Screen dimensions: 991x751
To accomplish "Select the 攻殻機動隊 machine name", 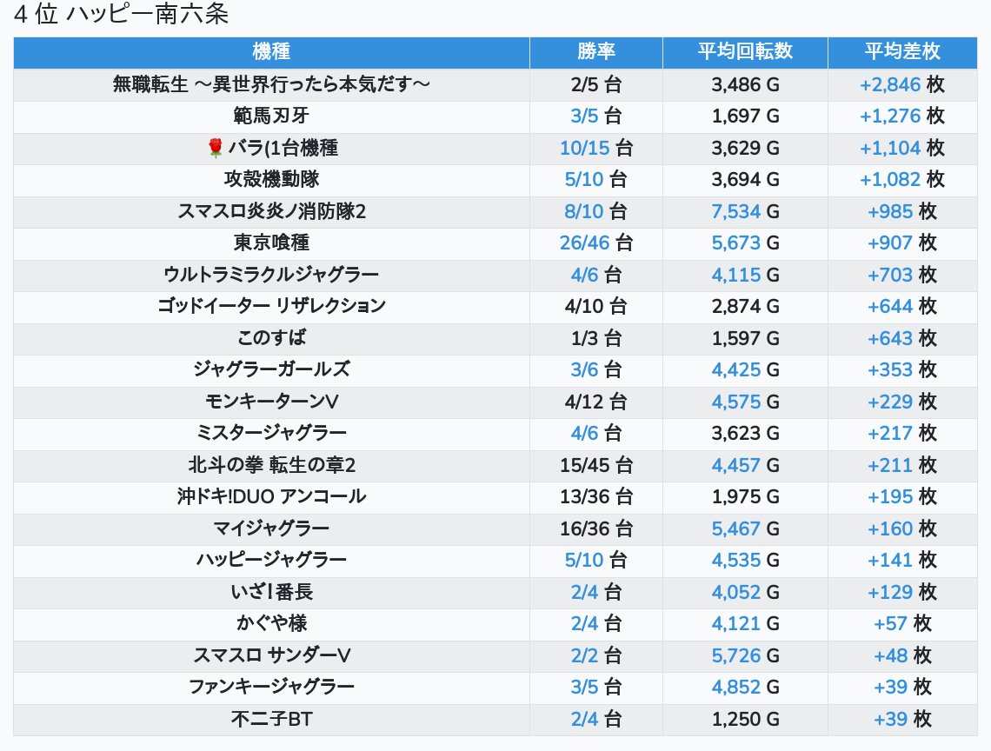I will click(x=271, y=180).
